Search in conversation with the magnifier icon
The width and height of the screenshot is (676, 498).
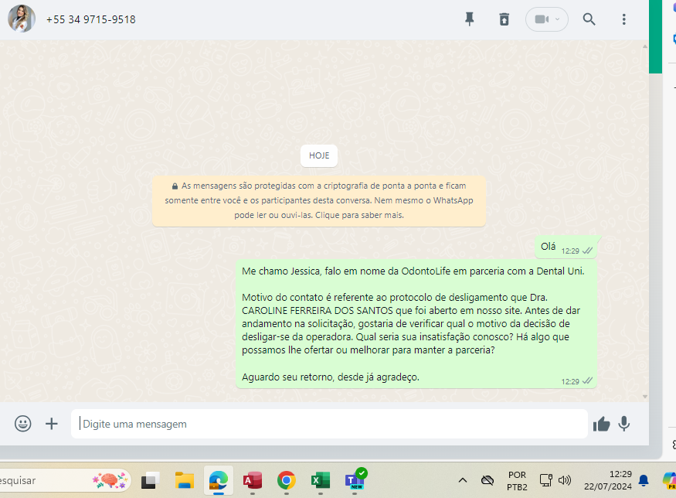(x=589, y=19)
